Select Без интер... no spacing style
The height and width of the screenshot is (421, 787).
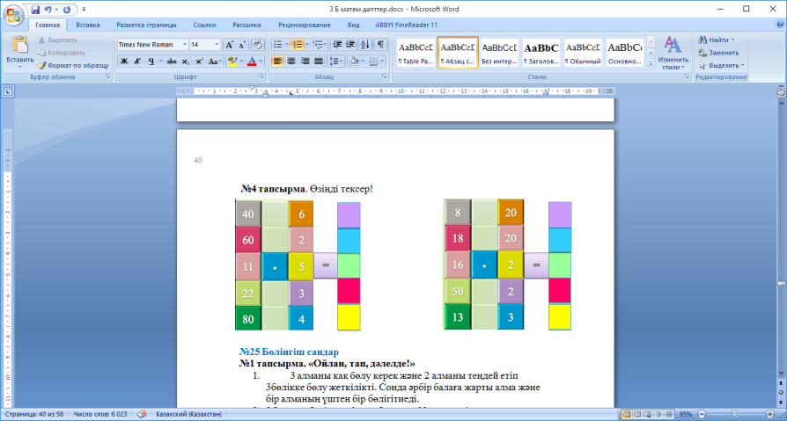(x=499, y=53)
